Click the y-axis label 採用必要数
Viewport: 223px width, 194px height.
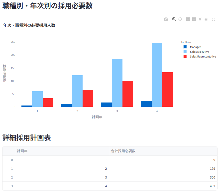coord(4,73)
